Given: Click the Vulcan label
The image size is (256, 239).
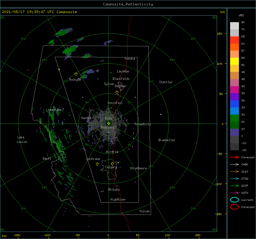Looking at the screenshot, I should [144, 211].
